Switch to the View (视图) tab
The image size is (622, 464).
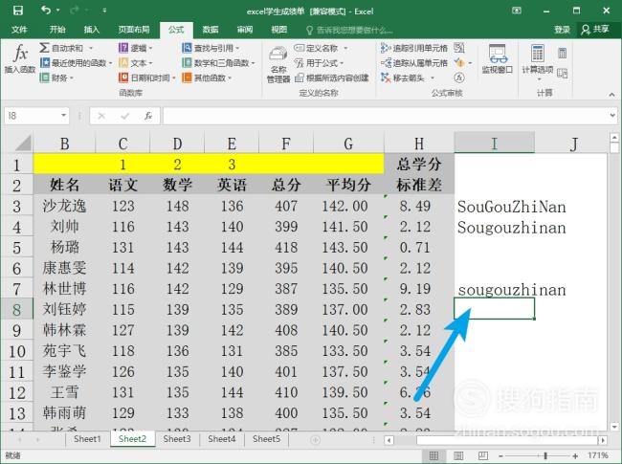click(278, 30)
